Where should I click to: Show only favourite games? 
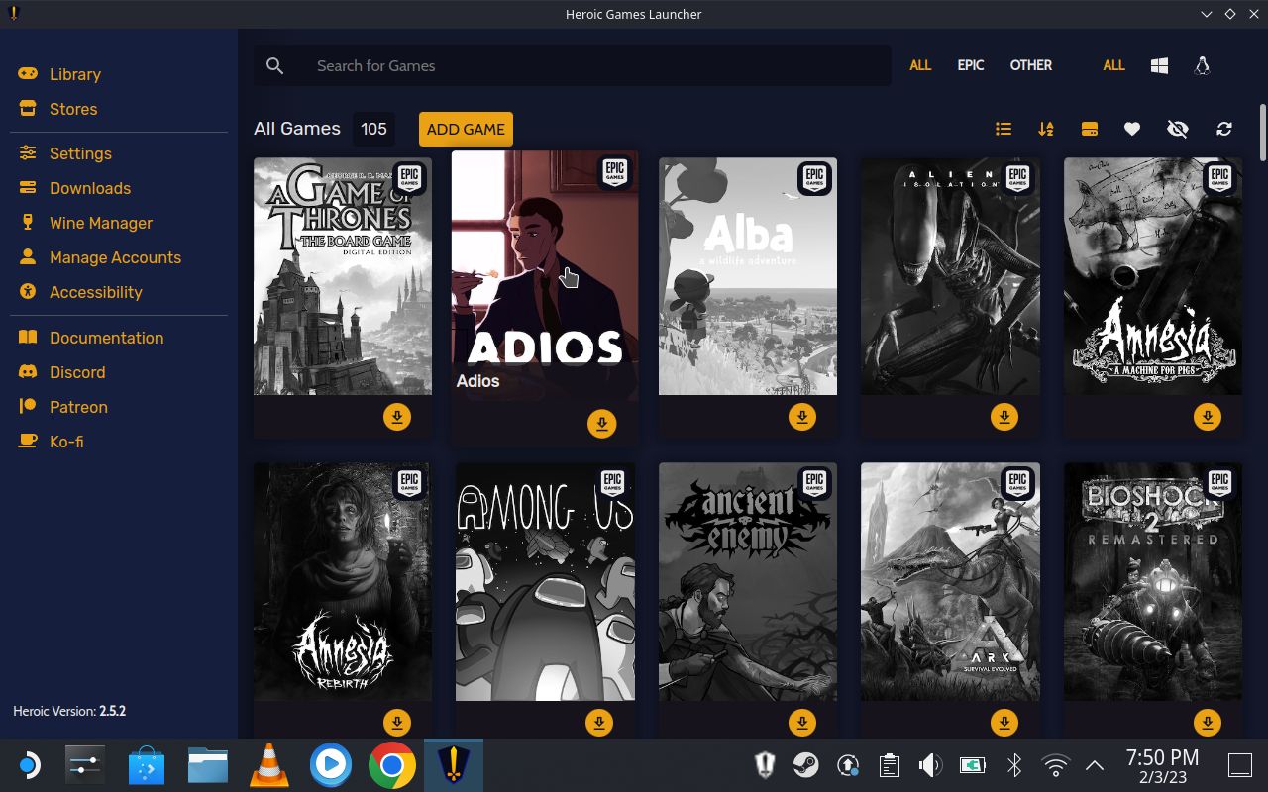[1132, 129]
